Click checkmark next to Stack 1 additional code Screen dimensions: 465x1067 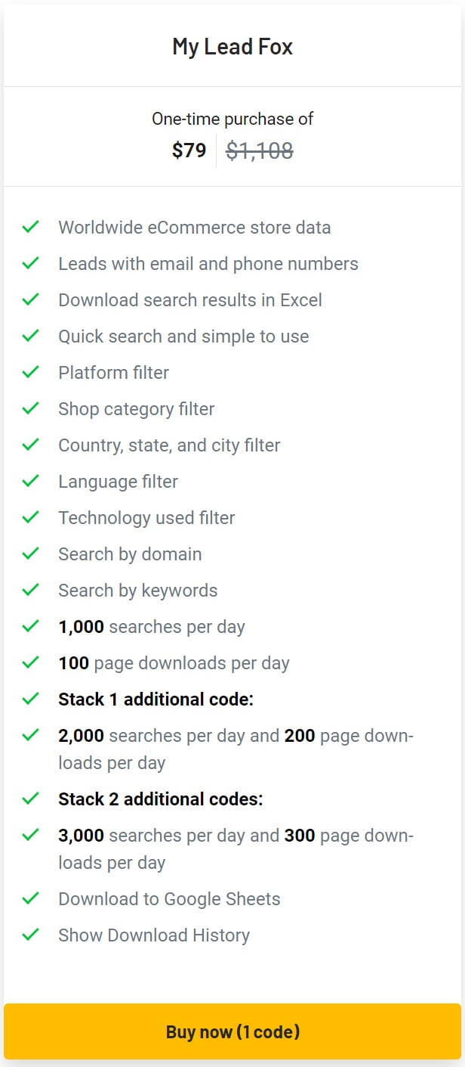[30, 699]
